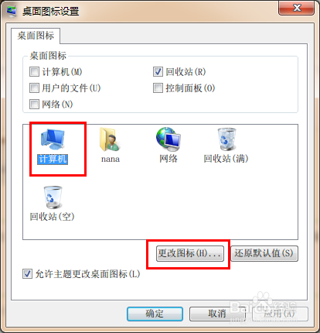Click the dialog title bar monitor icon
The height and width of the screenshot is (333, 320).
tap(12, 11)
